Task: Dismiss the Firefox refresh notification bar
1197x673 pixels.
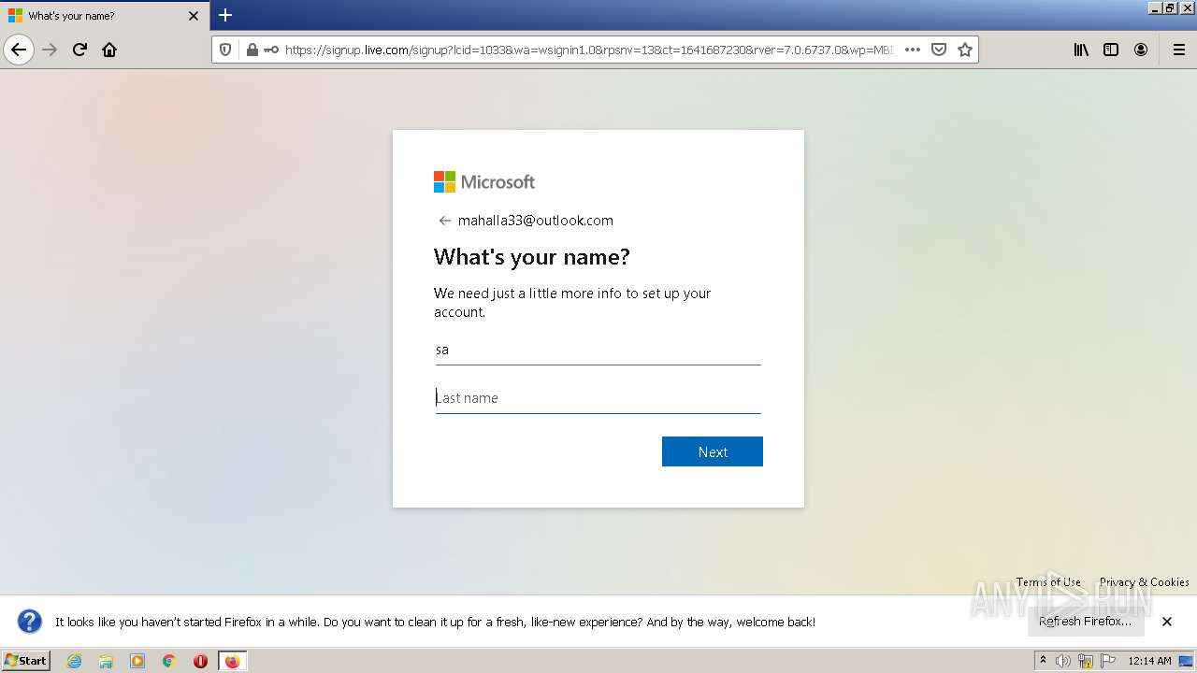Action: click(x=1167, y=622)
